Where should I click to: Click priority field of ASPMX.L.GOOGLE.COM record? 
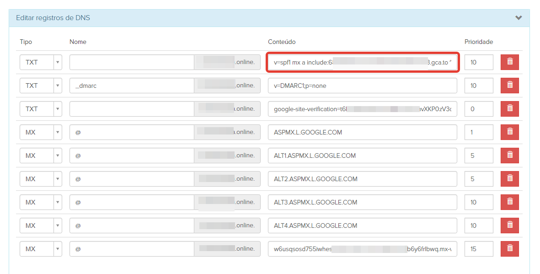478,132
